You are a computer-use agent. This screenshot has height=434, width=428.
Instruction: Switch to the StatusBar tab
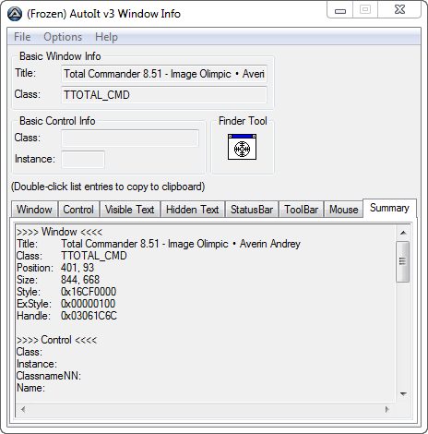coord(252,210)
